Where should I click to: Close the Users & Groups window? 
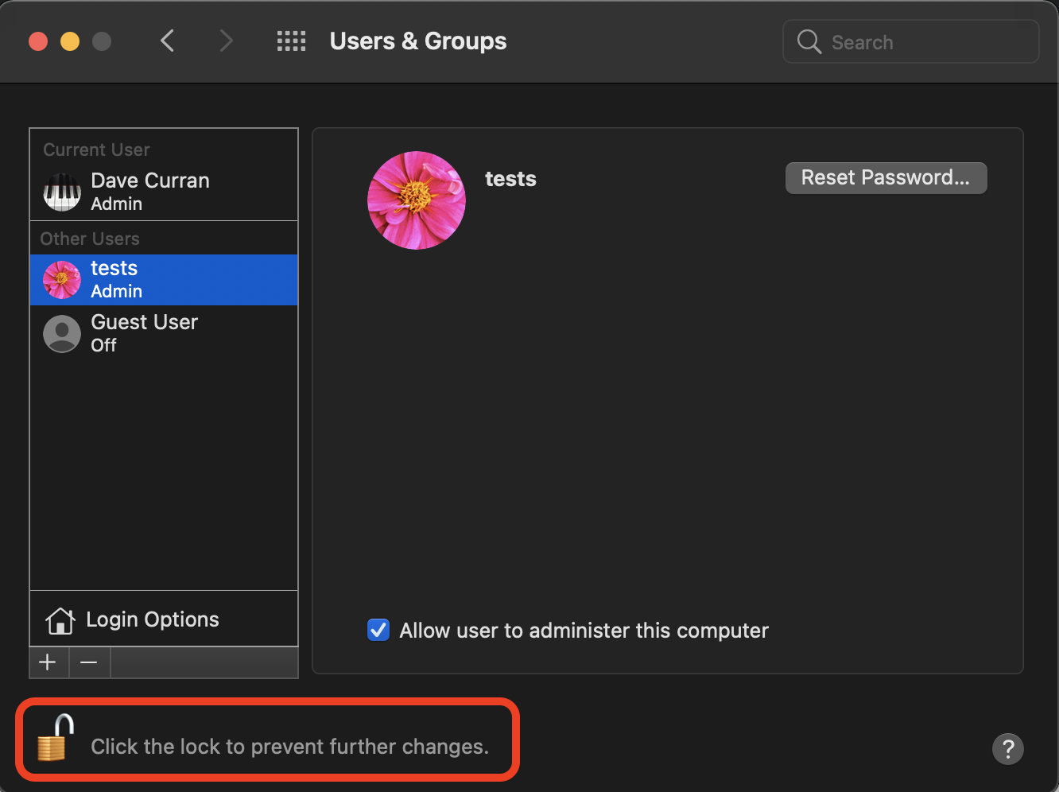(38, 41)
